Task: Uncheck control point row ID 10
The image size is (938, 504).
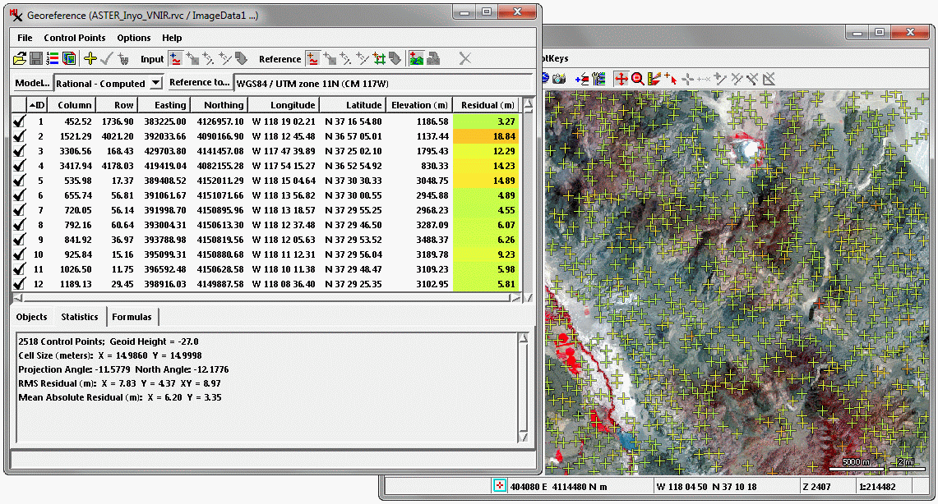Action: point(19,254)
